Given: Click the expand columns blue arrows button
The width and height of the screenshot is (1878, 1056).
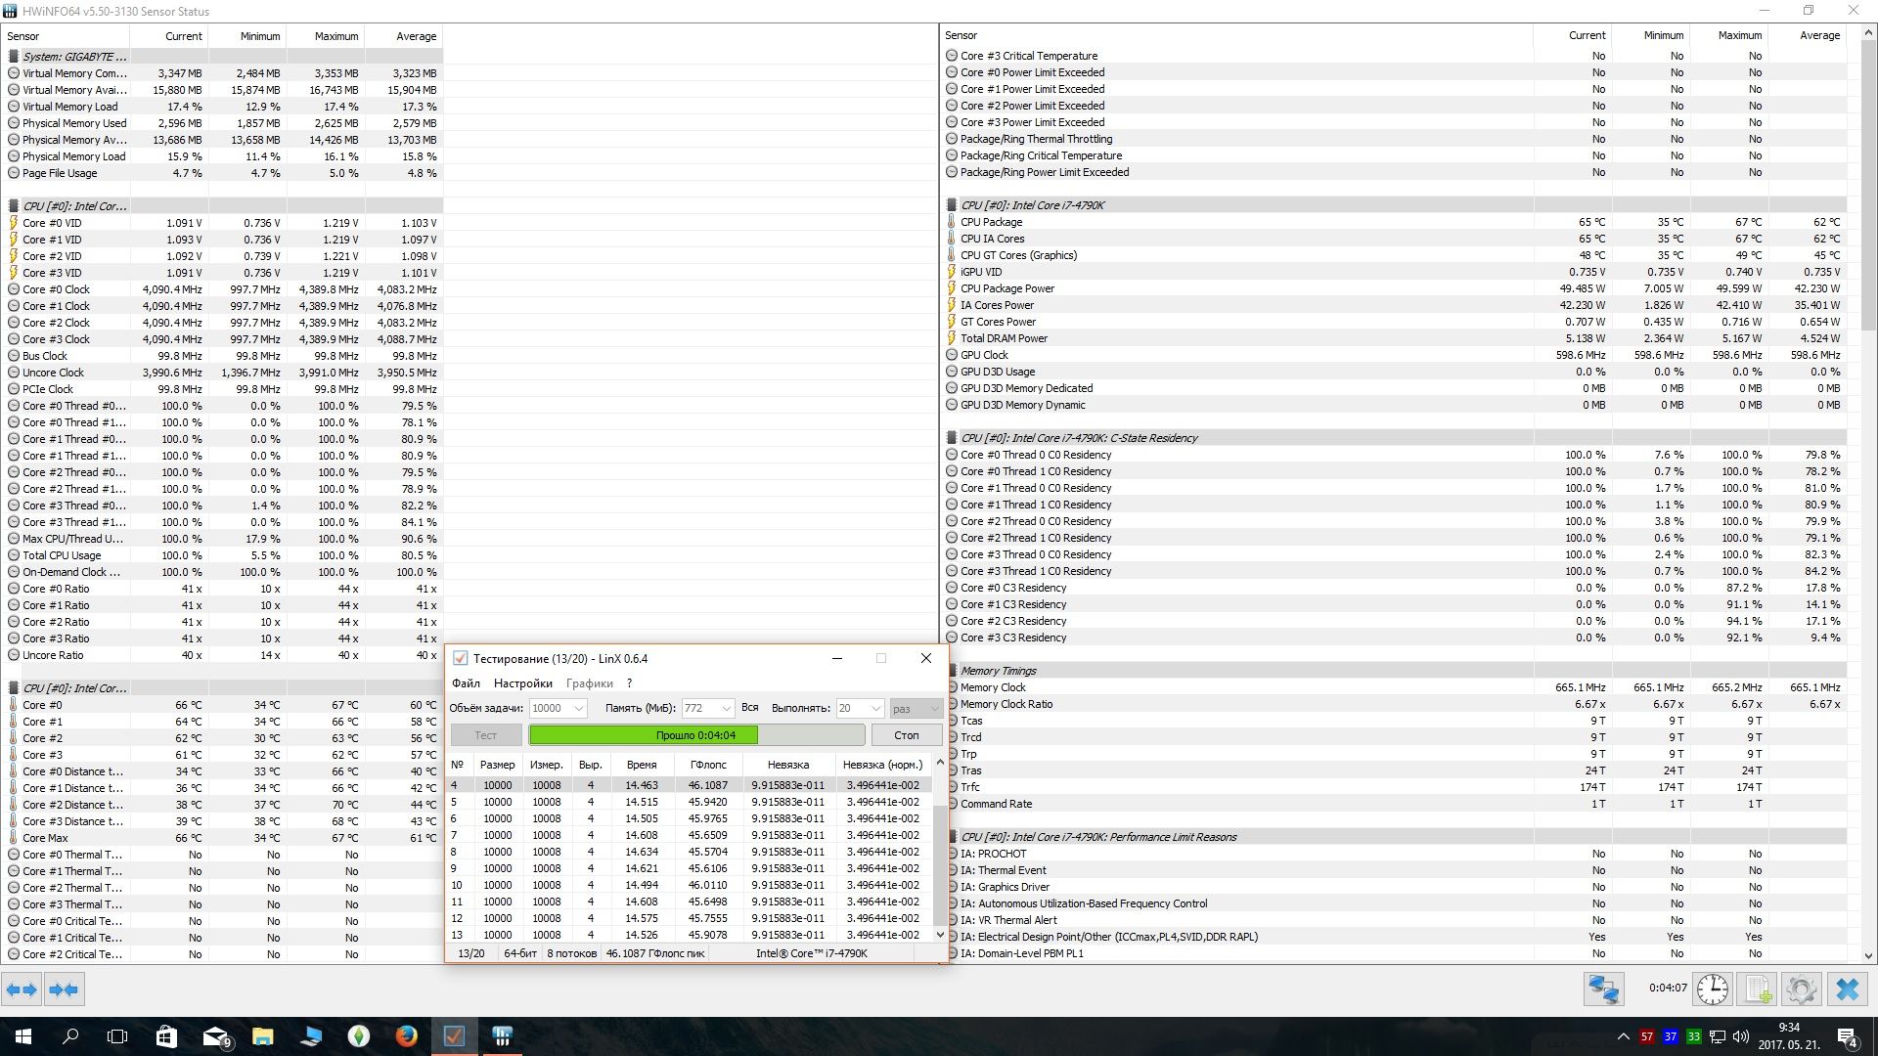Looking at the screenshot, I should point(22,990).
